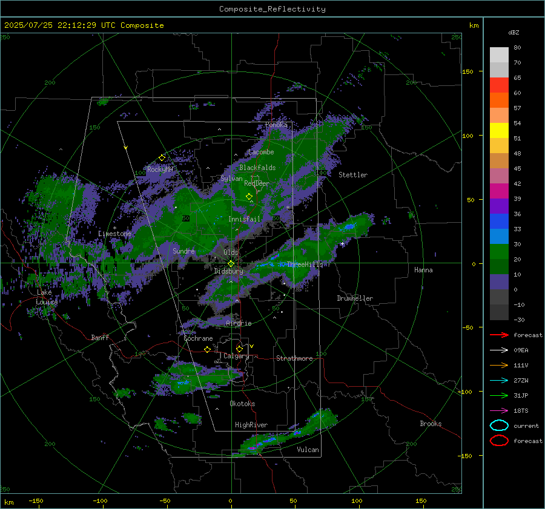
Task: Select the yellow diamond marker near Cochrane
Action: coord(208,350)
